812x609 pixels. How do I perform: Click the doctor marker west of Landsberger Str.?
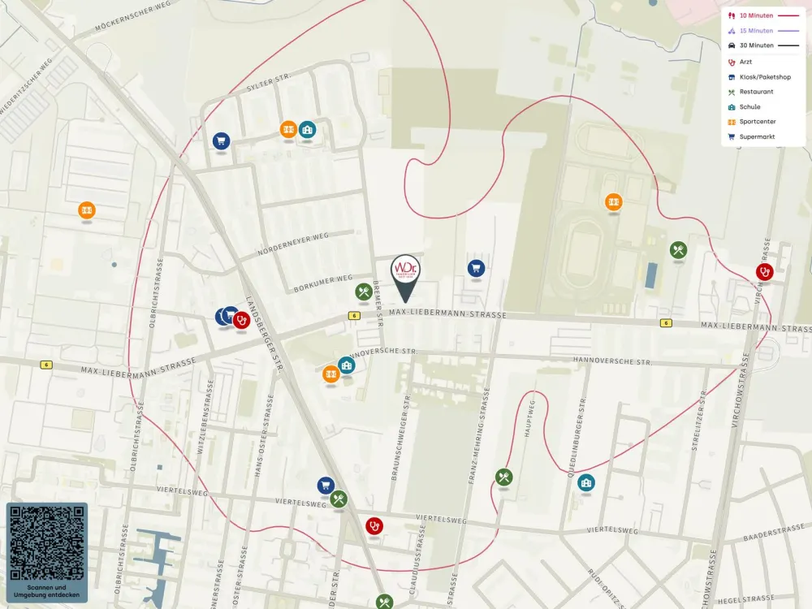pyautogui.click(x=241, y=320)
